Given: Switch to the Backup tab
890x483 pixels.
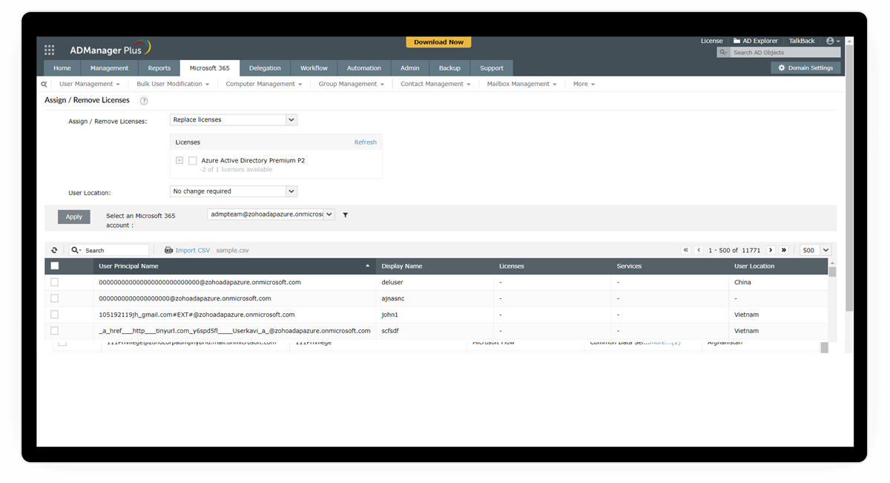Looking at the screenshot, I should point(449,68).
